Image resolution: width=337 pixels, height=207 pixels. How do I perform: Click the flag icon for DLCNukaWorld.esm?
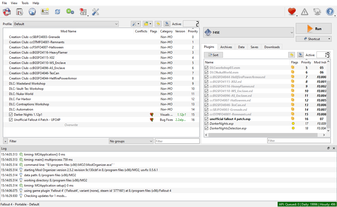click(x=293, y=72)
